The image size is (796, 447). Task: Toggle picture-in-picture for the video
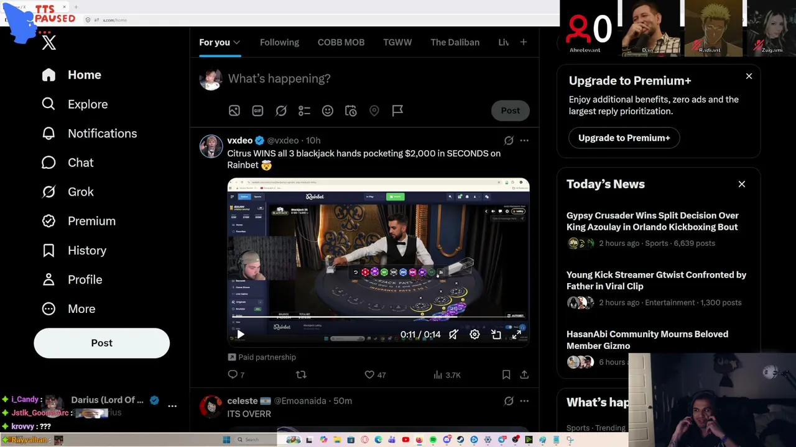click(496, 335)
